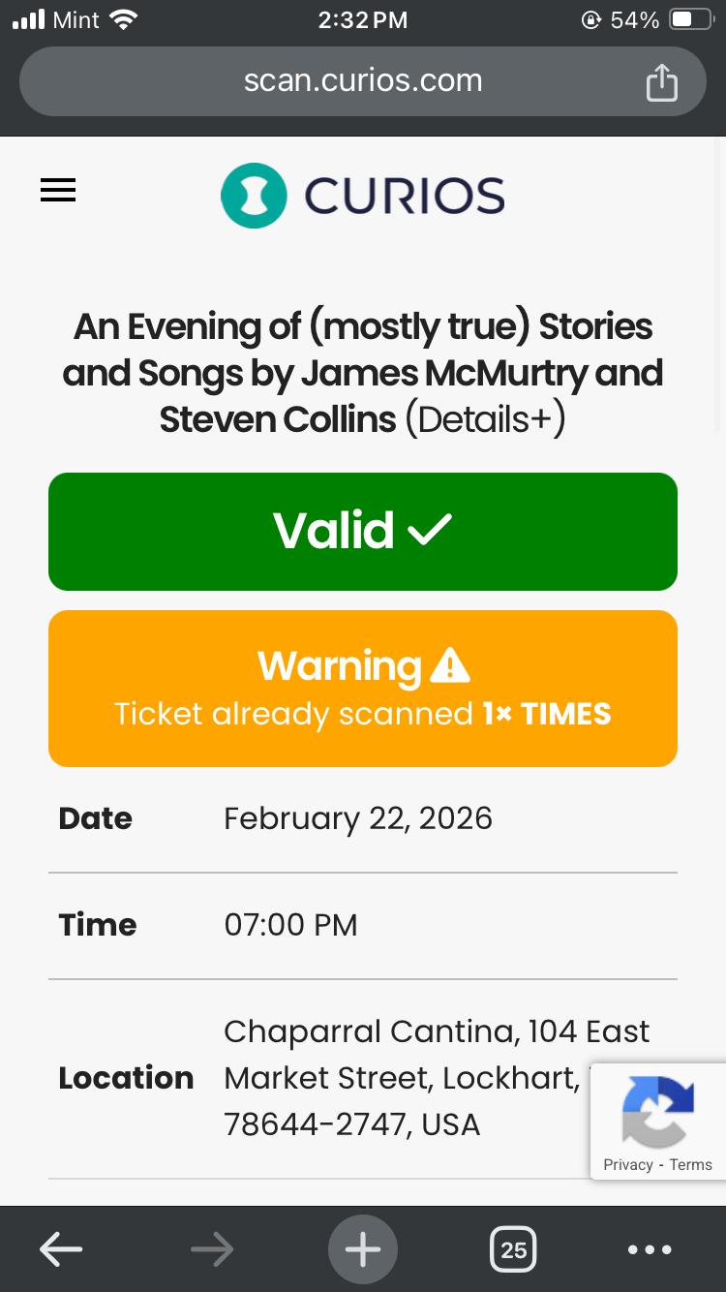Tap the Chaparral Cantina location address
Screen dimensions: 726x1292
click(x=407, y=1078)
